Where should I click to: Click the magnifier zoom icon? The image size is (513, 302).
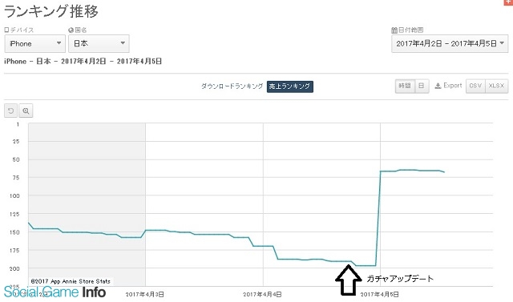(x=26, y=111)
